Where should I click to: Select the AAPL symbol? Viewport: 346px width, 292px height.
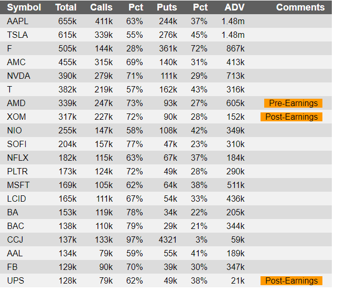click(18, 22)
